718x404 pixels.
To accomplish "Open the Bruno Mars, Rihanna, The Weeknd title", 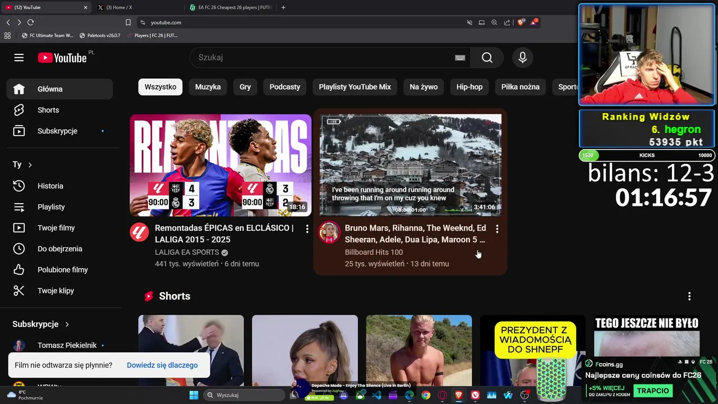I will [415, 234].
